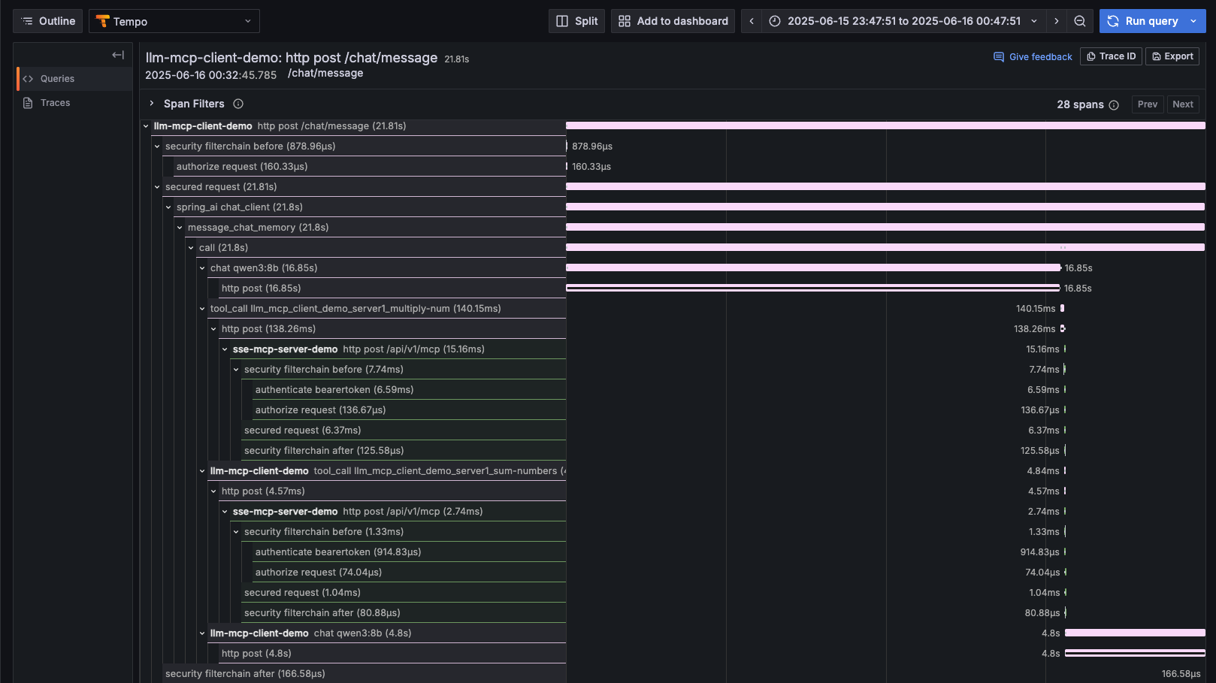
Task: Collapse http post (138.26ms) span
Action: (x=213, y=329)
